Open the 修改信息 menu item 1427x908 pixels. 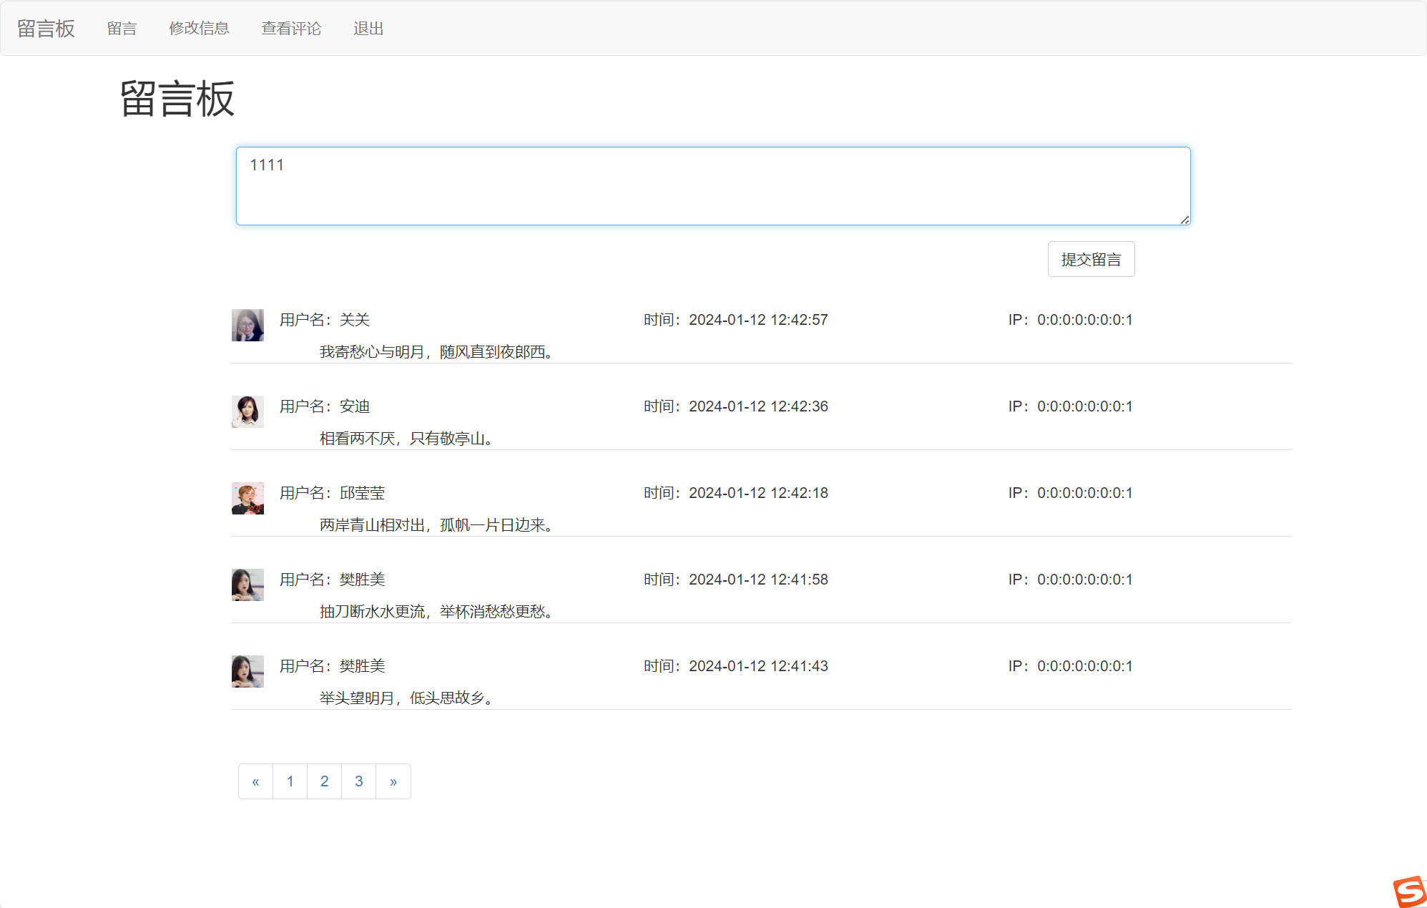coord(199,29)
